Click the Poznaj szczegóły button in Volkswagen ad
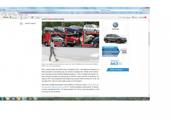 [115, 70]
